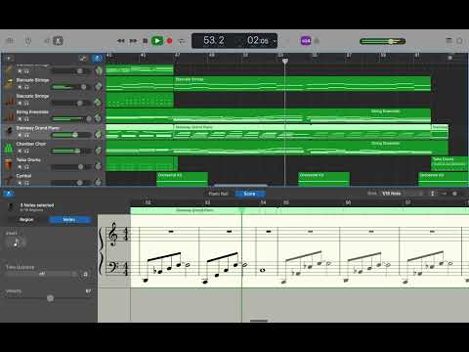469x352 pixels.
Task: Select the Steinway Grand Piano region in the timeline
Action: click(x=302, y=132)
